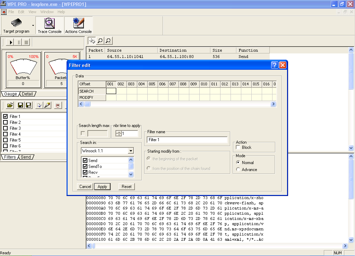The image size is (355, 256).
Task: Uncheck Send in Search in list
Action: pyautogui.click(x=85, y=160)
